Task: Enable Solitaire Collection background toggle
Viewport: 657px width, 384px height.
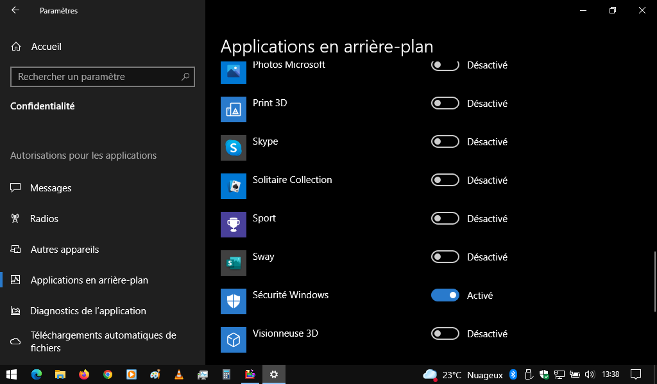Action: (x=445, y=180)
